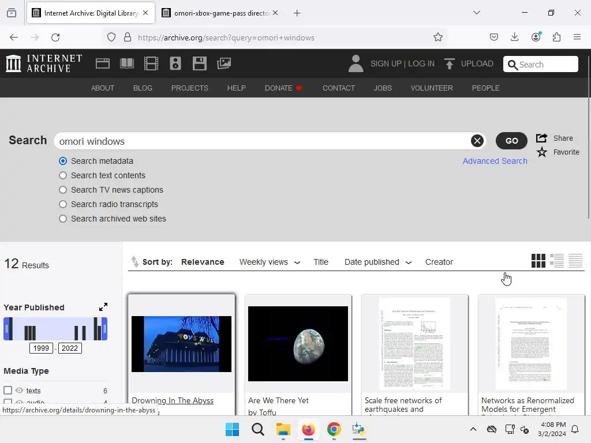591x443 pixels.
Task: Open BLOG menu item
Action: (143, 88)
